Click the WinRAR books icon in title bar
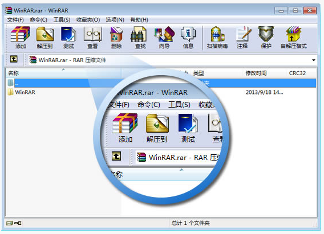The height and width of the screenshot is (234, 324). click(9, 10)
